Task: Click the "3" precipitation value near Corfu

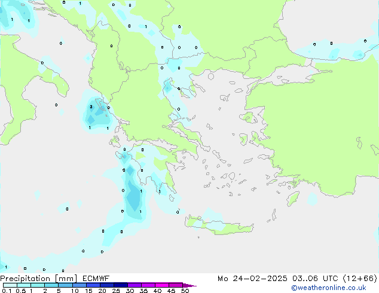Action: coord(91,107)
